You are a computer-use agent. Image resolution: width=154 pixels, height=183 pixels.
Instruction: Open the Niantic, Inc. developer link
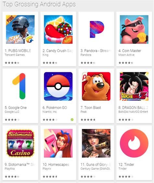[x=50, y=112]
